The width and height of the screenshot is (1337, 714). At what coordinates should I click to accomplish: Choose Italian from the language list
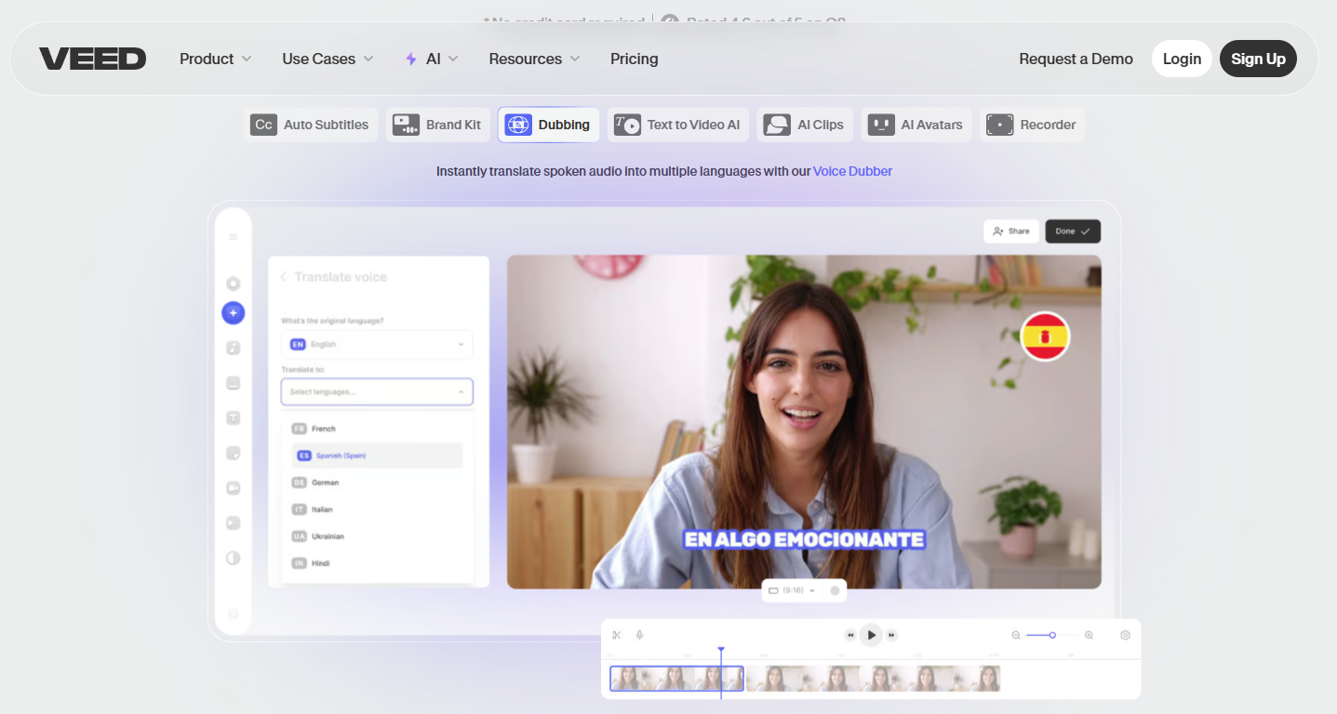point(377,509)
